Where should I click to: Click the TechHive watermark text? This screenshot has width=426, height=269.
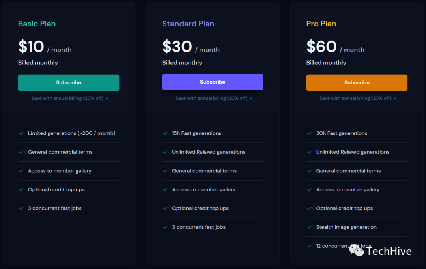[x=389, y=251]
